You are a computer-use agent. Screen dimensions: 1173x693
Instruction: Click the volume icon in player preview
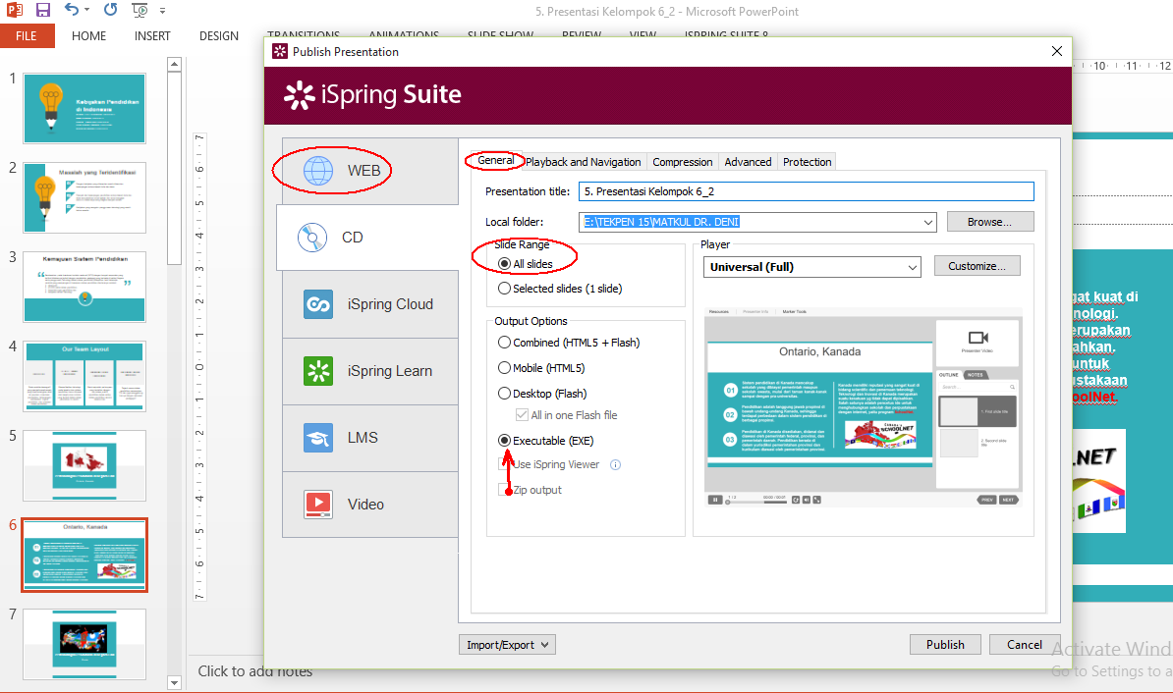807,500
